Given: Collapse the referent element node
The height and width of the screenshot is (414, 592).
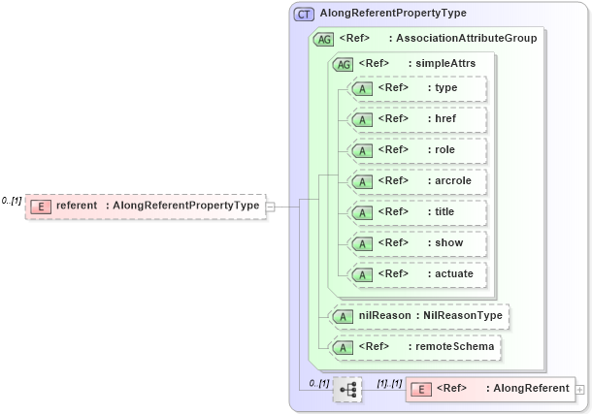Looking at the screenshot, I should (x=271, y=207).
